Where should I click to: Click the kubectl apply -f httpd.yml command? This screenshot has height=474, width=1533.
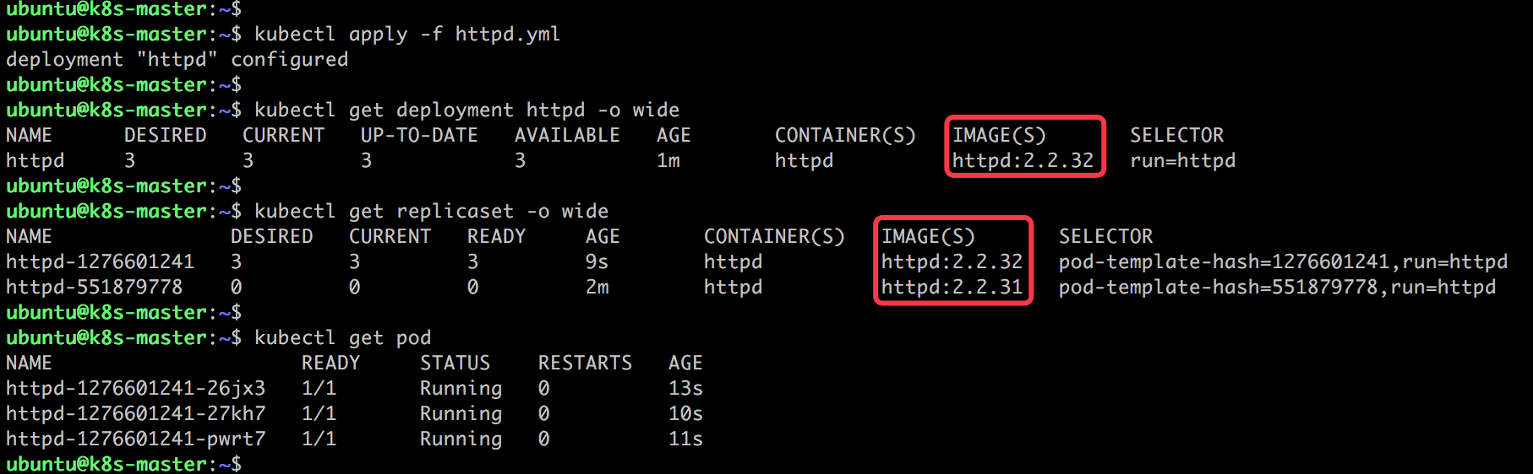407,35
